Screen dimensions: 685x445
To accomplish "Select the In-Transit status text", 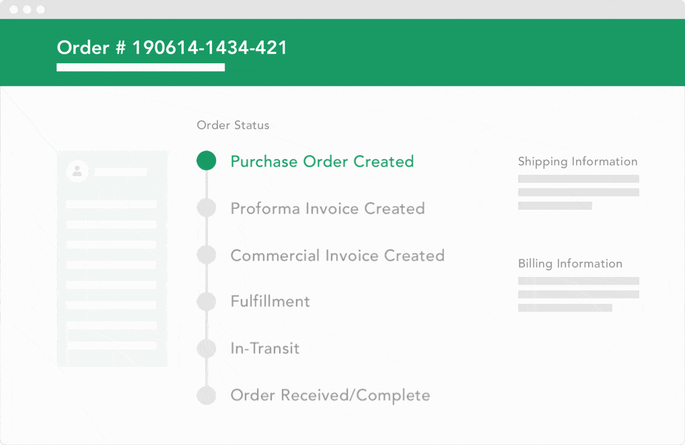I will pyautogui.click(x=264, y=348).
